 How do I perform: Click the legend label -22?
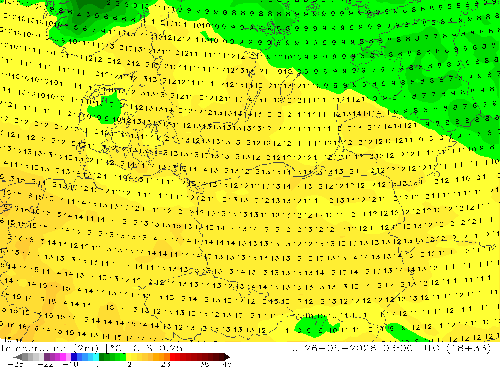tap(45, 364)
